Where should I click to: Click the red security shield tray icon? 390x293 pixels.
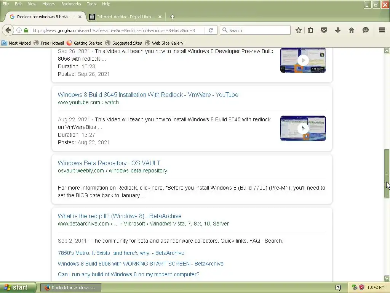point(362,287)
